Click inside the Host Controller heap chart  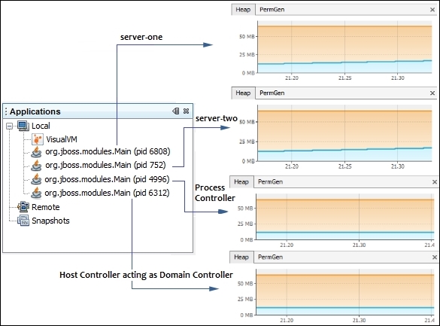345,291
